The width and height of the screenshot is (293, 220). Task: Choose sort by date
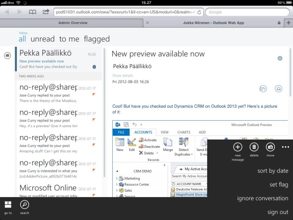pos(273,171)
